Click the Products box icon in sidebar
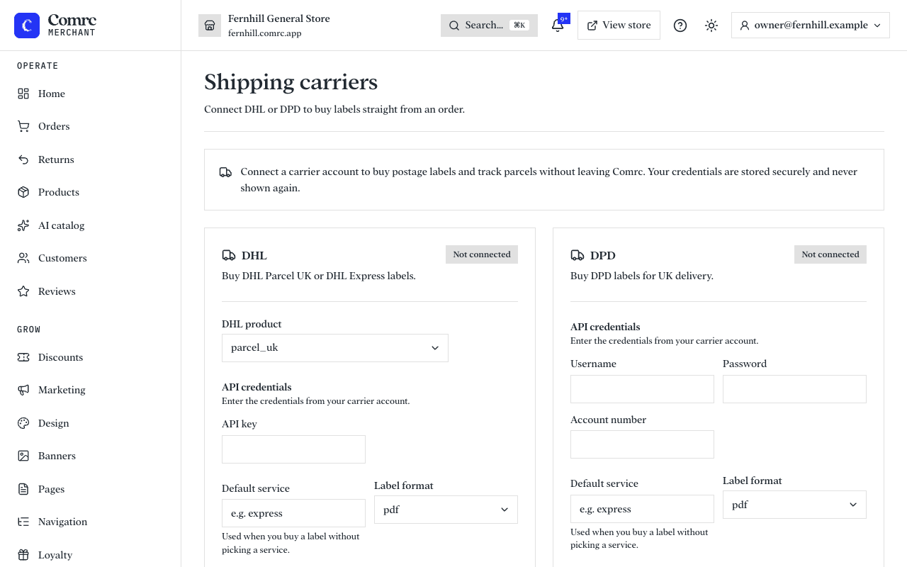This screenshot has width=907, height=567. click(x=23, y=192)
